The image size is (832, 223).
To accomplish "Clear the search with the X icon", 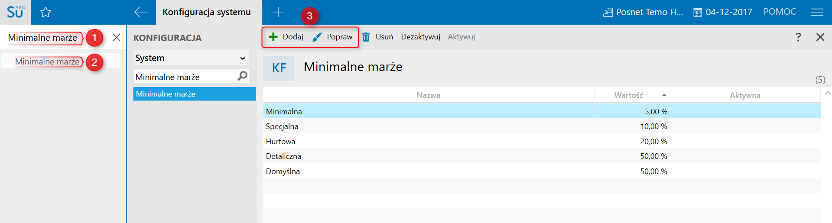I will tap(117, 37).
